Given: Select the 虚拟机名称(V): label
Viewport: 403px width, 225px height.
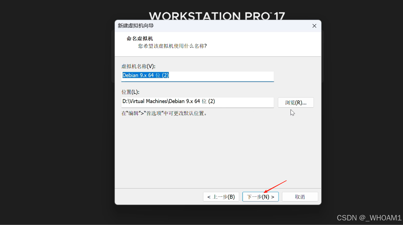Looking at the screenshot, I should pyautogui.click(x=138, y=67).
